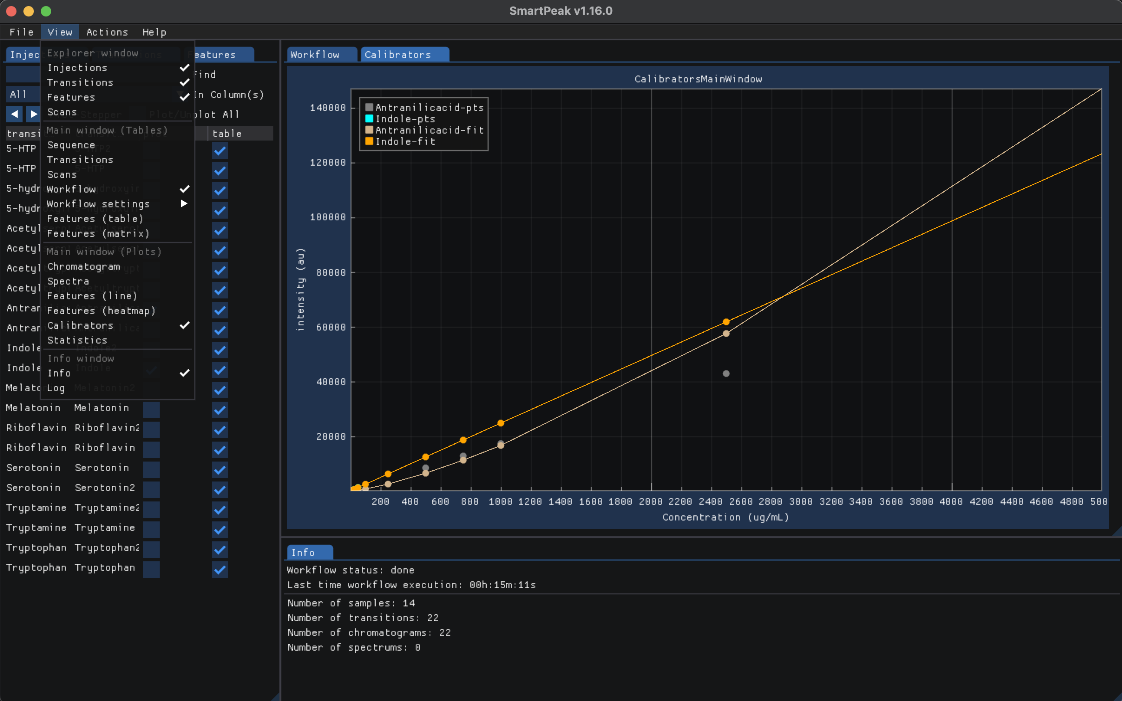This screenshot has width=1122, height=701.
Task: Uncheck table checkbox for Tryptophan2 row
Action: pyautogui.click(x=220, y=550)
